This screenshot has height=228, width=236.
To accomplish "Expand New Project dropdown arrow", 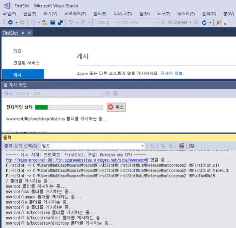I will 39,23.
